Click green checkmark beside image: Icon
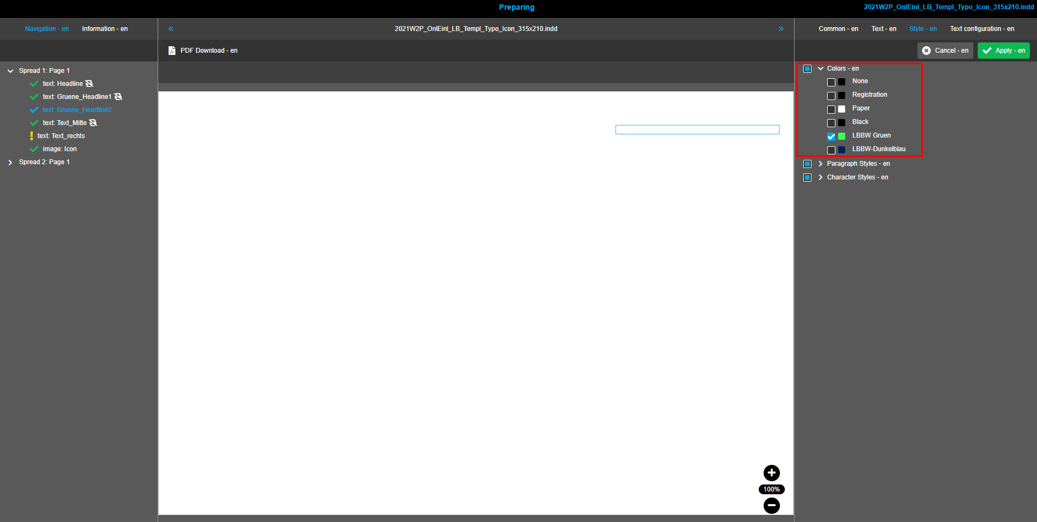 [34, 149]
